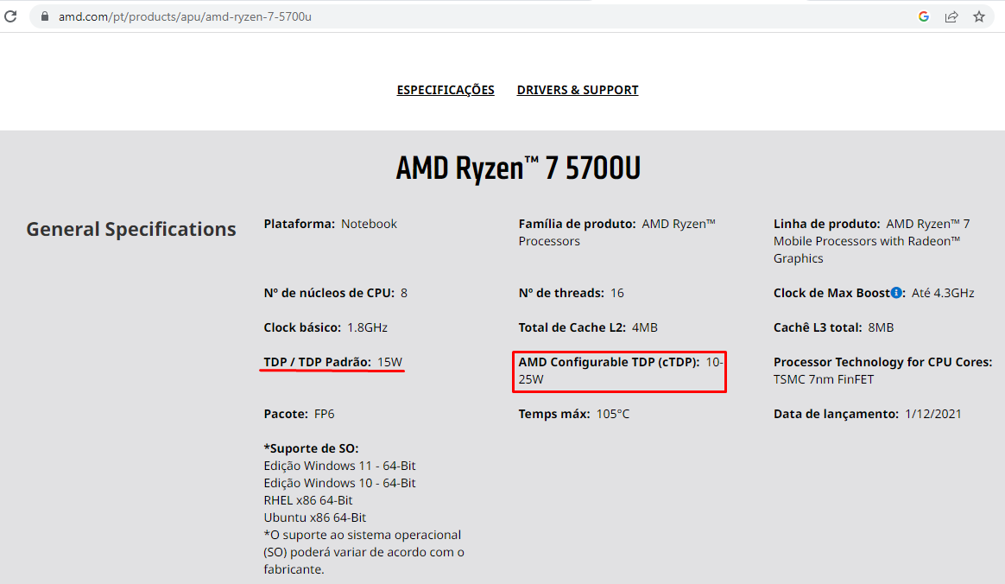Click the *Suporte de SO: label
This screenshot has width=1005, height=584.
click(311, 448)
